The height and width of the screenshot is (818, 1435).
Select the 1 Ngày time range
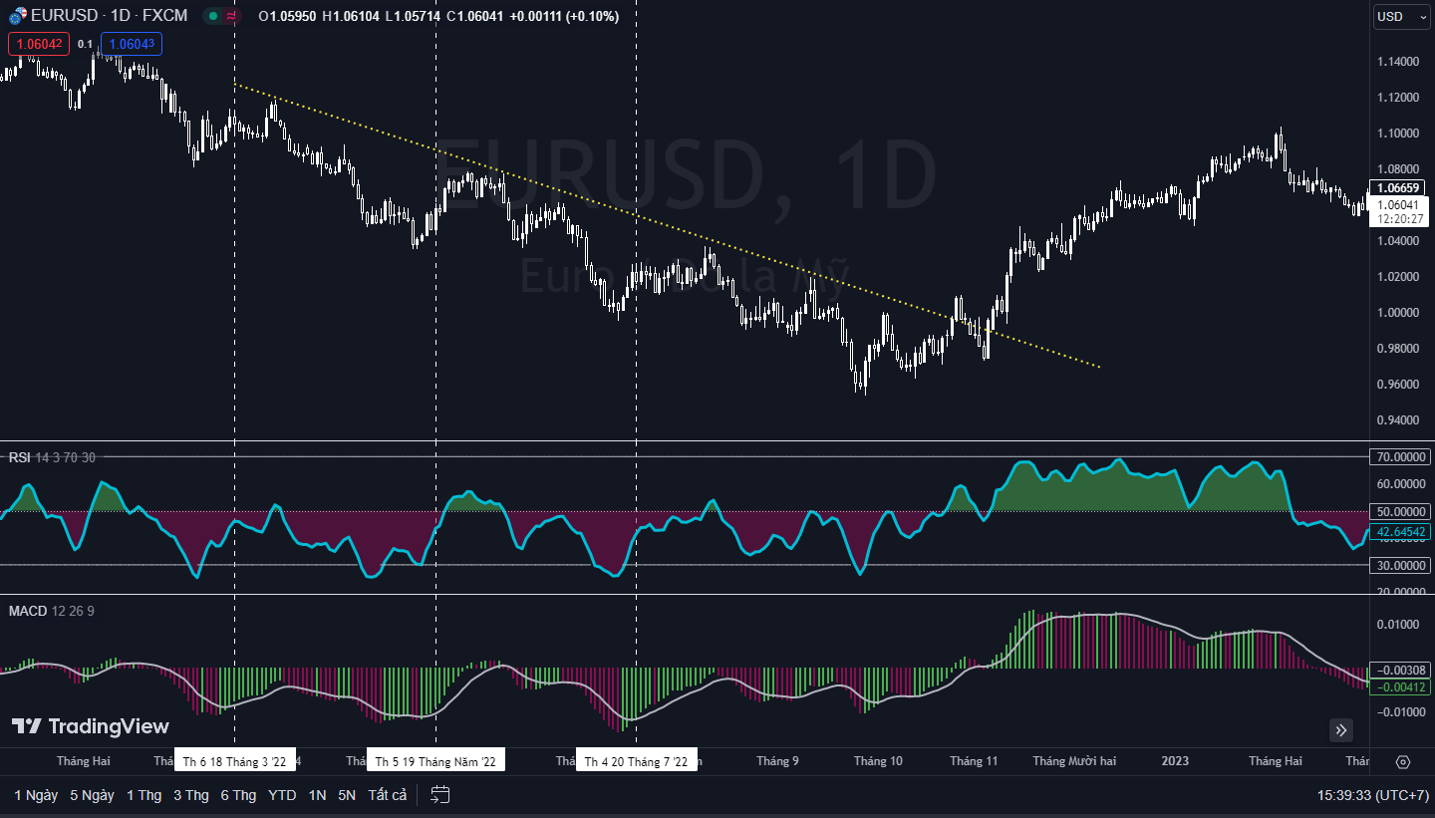36,795
